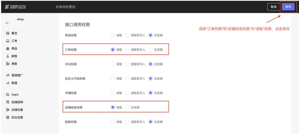Select 读取 for 商品权限
Viewport: 299px width, 135px height.
(113, 35)
